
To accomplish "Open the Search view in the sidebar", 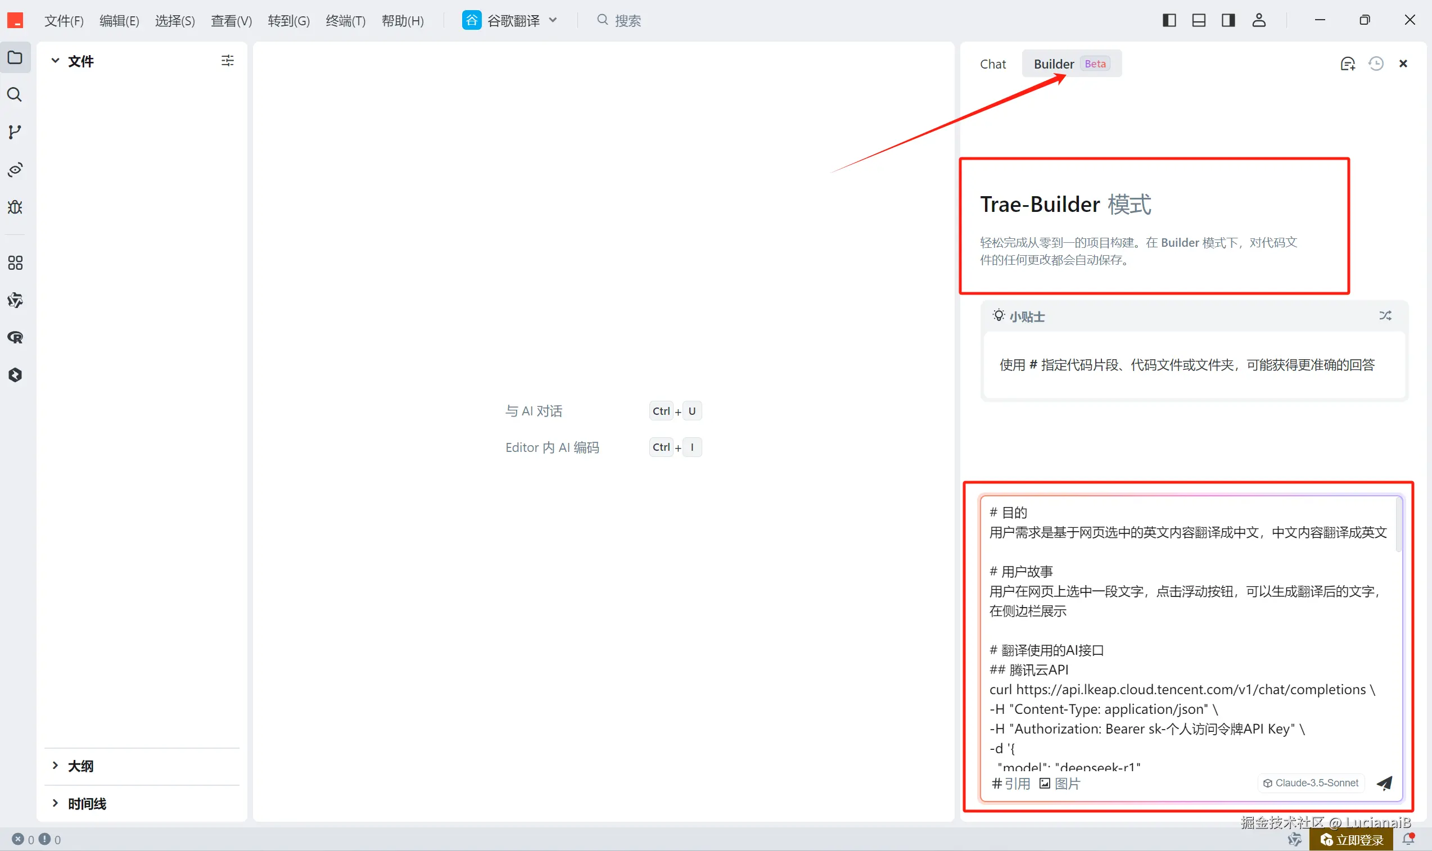I will 15,94.
